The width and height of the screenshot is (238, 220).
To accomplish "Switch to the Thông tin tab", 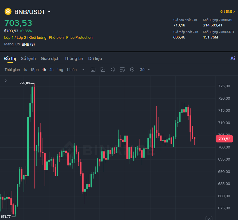I will [x=74, y=59].
